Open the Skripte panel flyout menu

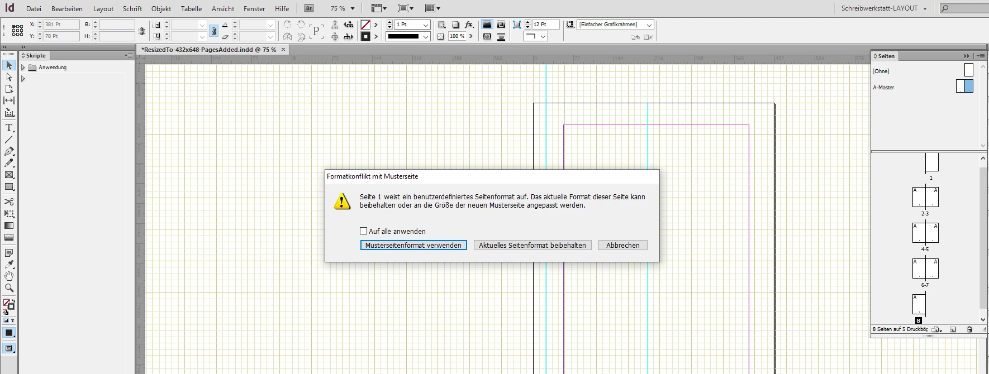128,55
